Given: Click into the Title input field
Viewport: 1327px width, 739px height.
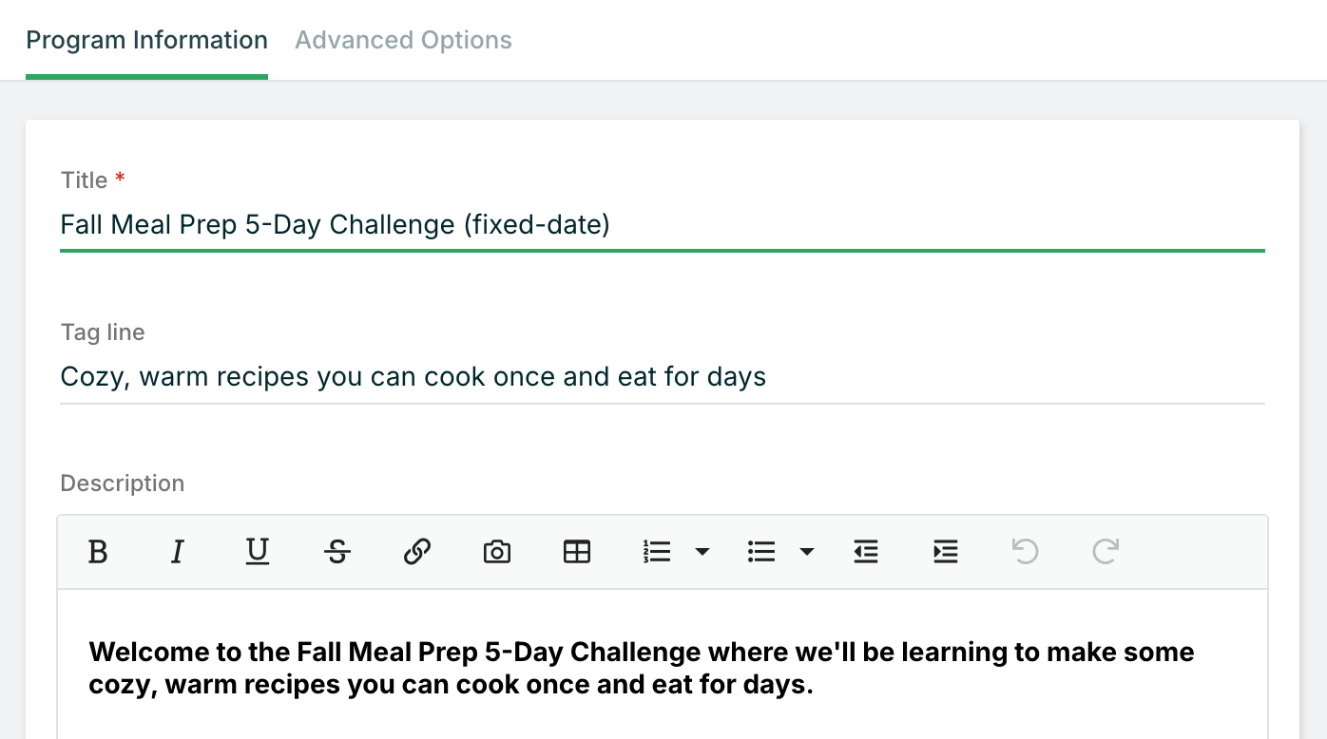Looking at the screenshot, I should [x=662, y=225].
